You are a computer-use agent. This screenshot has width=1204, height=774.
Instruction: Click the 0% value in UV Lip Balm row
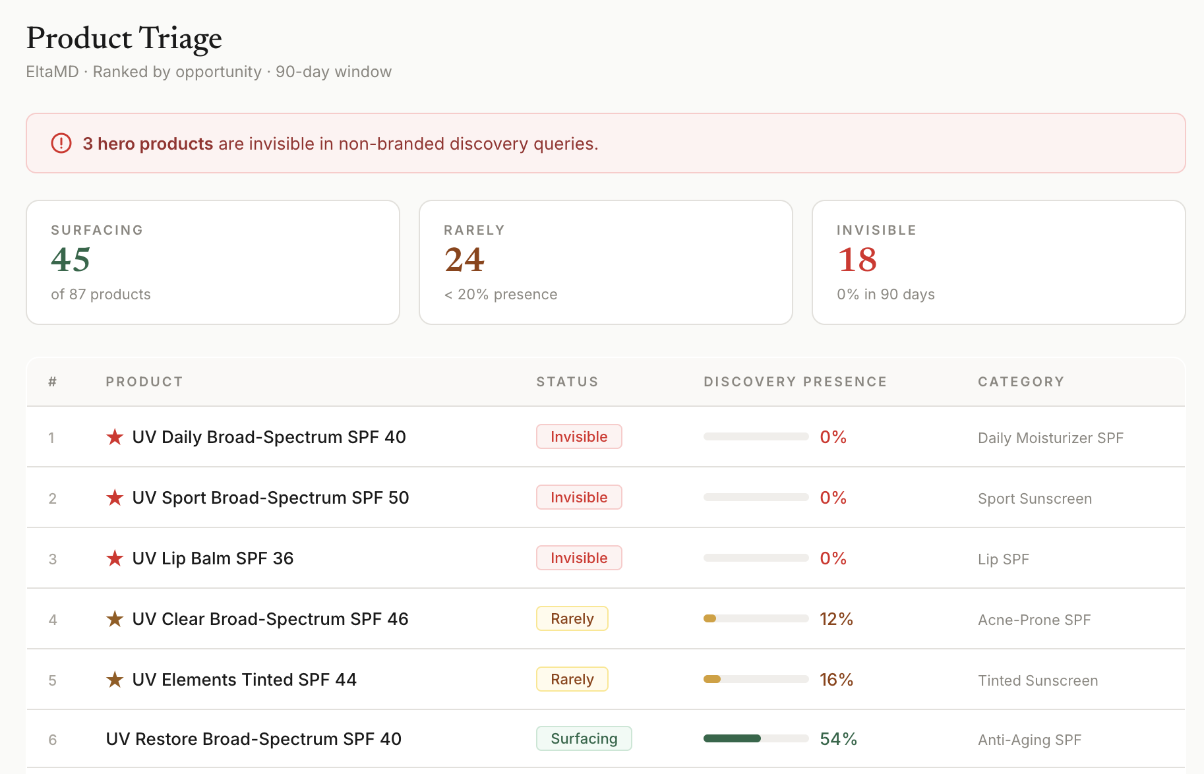pyautogui.click(x=833, y=558)
